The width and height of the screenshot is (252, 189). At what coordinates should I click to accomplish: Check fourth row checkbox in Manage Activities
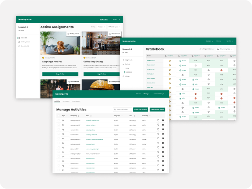(59, 134)
